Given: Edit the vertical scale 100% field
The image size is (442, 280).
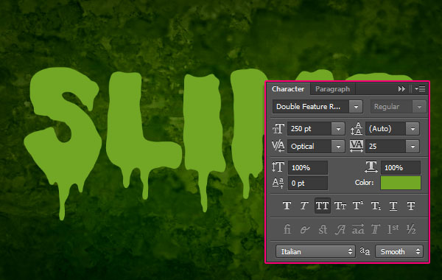Looking at the screenshot, I should [x=307, y=168].
